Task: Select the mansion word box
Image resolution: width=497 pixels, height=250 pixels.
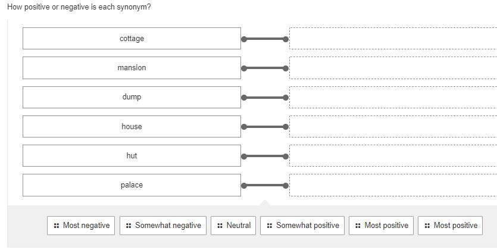Action: coord(132,68)
